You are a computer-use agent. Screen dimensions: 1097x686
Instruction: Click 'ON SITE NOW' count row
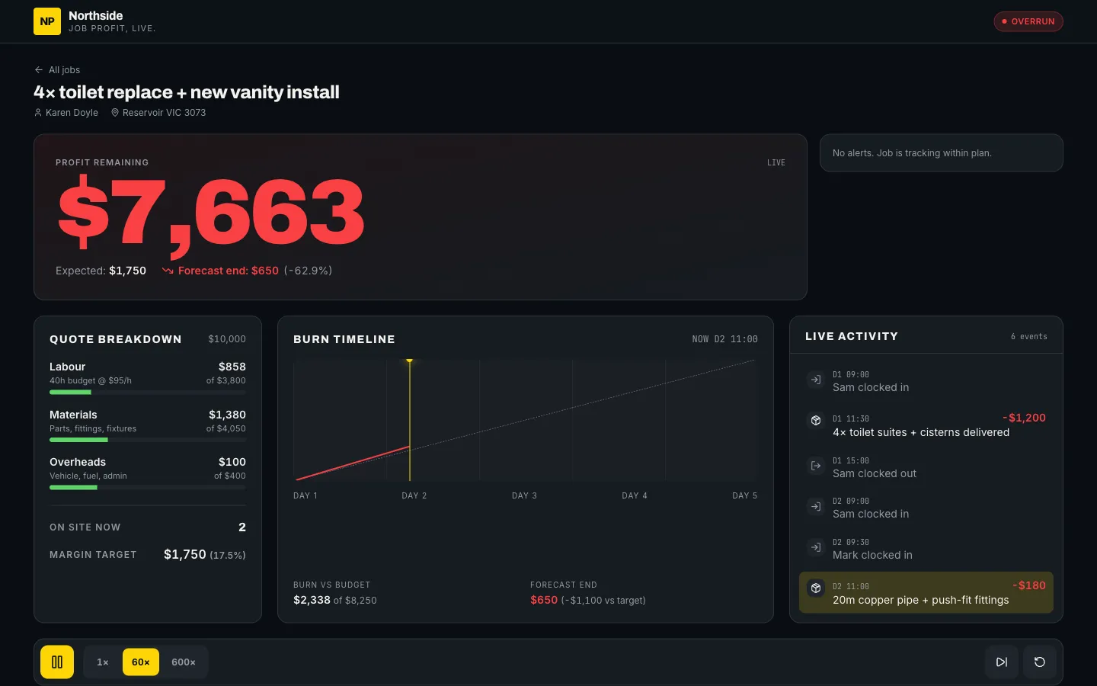pos(148,527)
